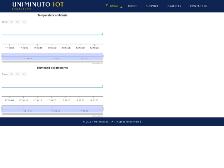Screen dimensions: 224x168
Task: Click 17:10:20 axis label on Temperatura chart
Action: (x=52, y=48)
